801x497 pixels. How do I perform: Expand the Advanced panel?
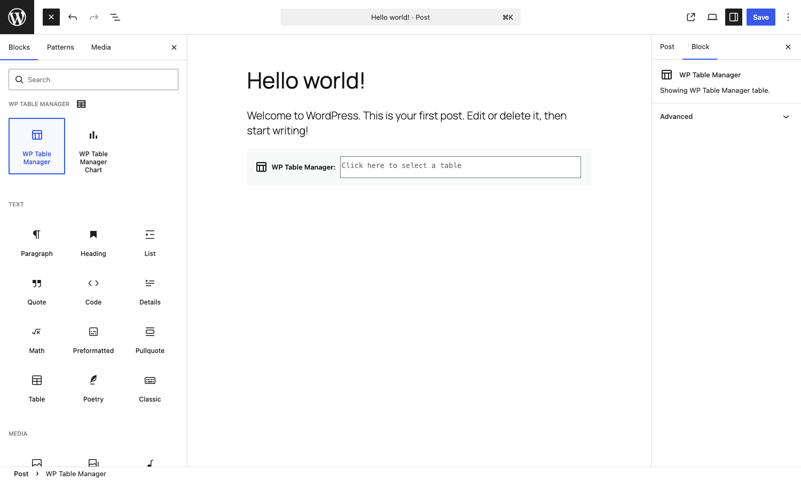pyautogui.click(x=726, y=117)
